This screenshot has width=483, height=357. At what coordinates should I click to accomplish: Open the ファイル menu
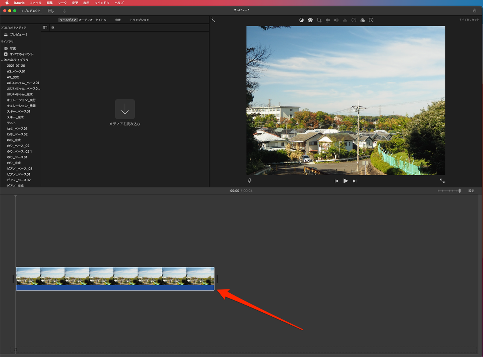[35, 2]
